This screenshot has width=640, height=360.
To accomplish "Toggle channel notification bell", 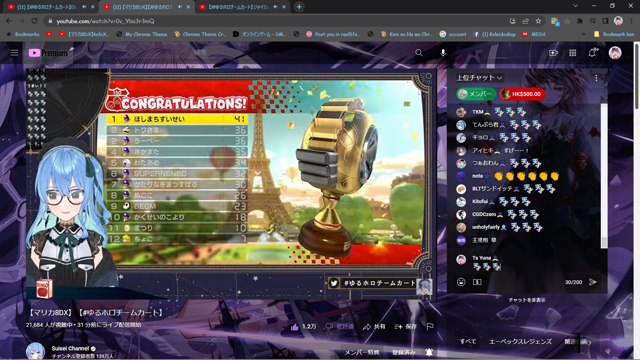I will (x=429, y=352).
